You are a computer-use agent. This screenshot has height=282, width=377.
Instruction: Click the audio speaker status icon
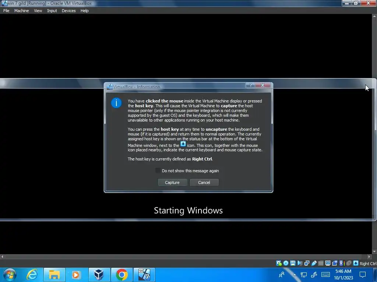300,263
